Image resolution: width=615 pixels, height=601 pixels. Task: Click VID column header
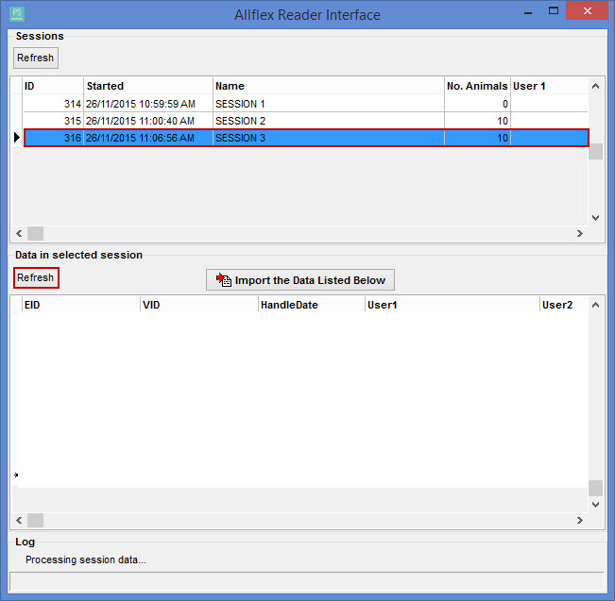tap(199, 305)
